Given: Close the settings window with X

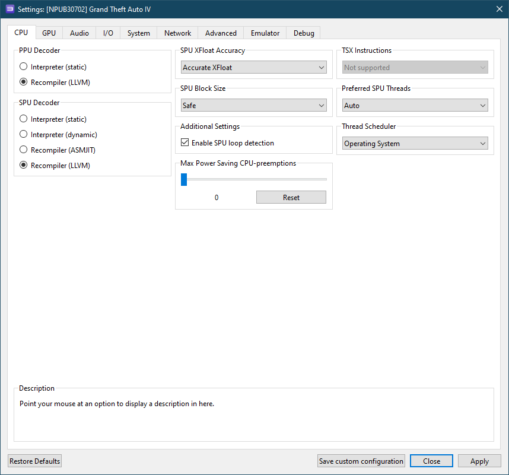Looking at the screenshot, I should point(499,9).
